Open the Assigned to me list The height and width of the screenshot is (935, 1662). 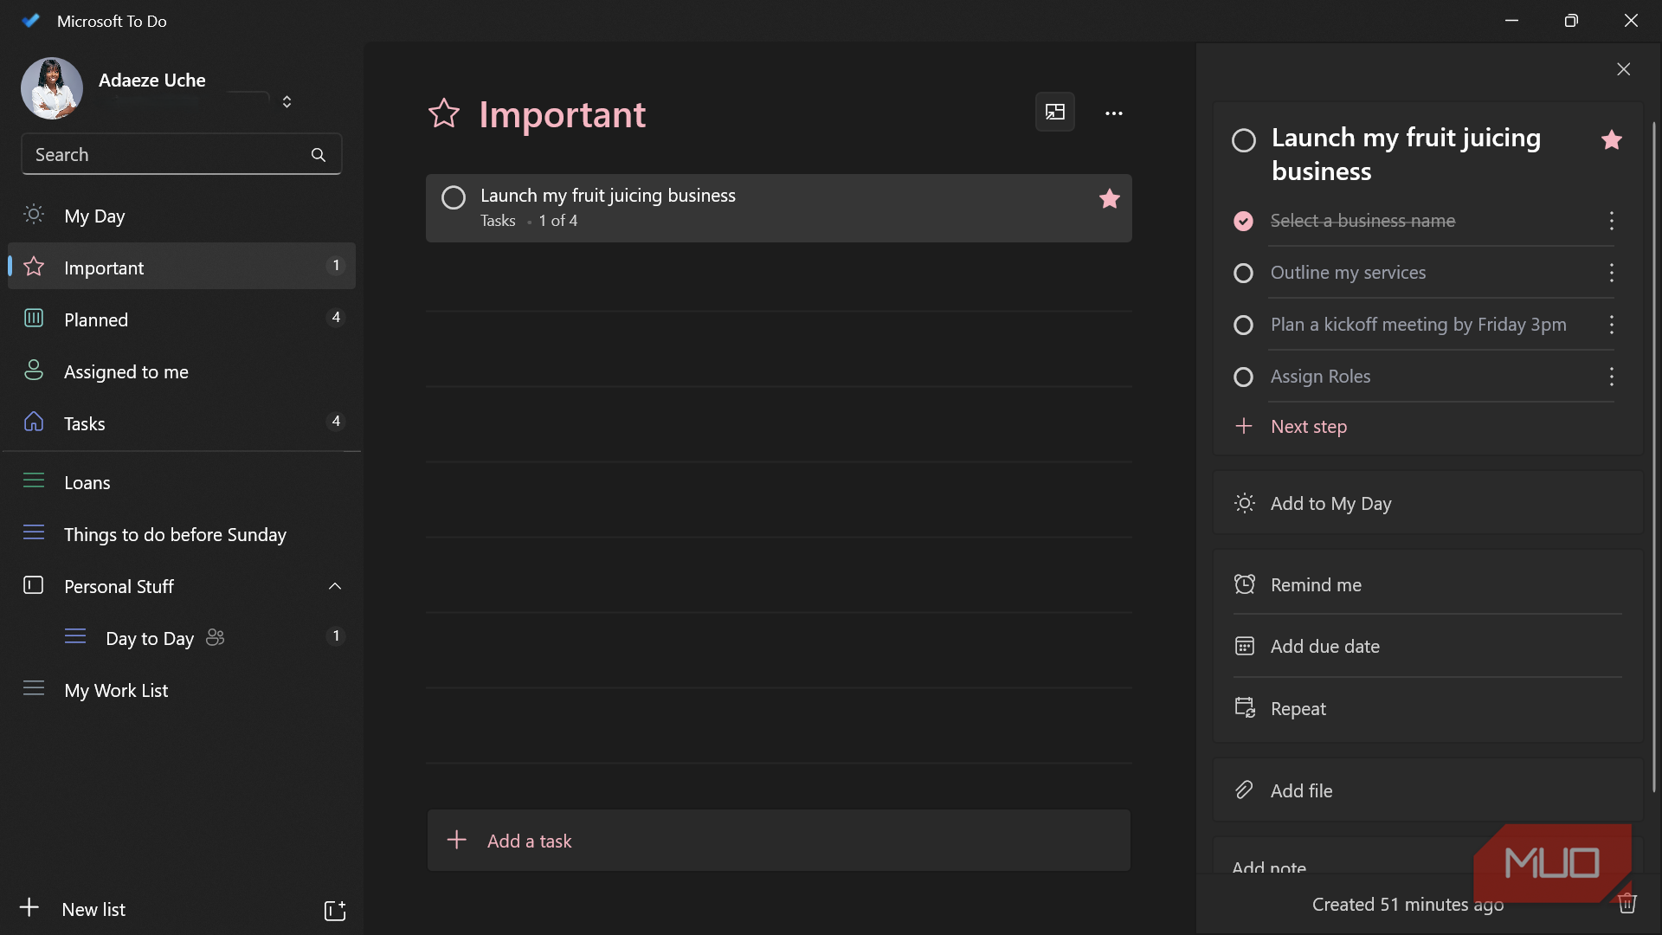[182, 371]
